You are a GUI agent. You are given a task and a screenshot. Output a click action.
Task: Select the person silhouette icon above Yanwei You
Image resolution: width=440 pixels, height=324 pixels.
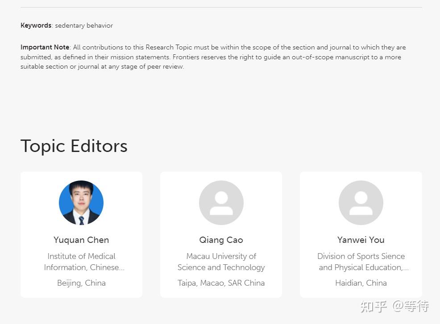[x=361, y=202]
